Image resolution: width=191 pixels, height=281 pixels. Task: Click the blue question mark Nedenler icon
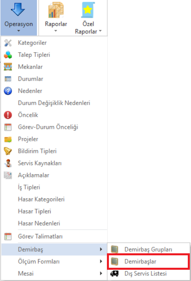coord(8,91)
